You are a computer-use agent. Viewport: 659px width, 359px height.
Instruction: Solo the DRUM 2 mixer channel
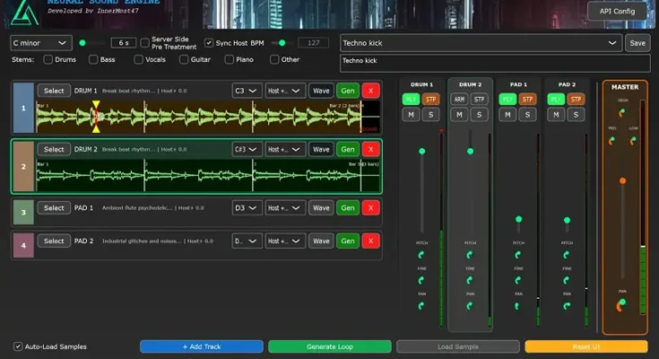tap(480, 115)
